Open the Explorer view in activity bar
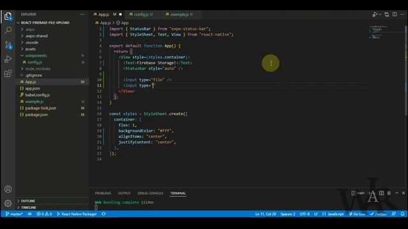 click(8, 17)
